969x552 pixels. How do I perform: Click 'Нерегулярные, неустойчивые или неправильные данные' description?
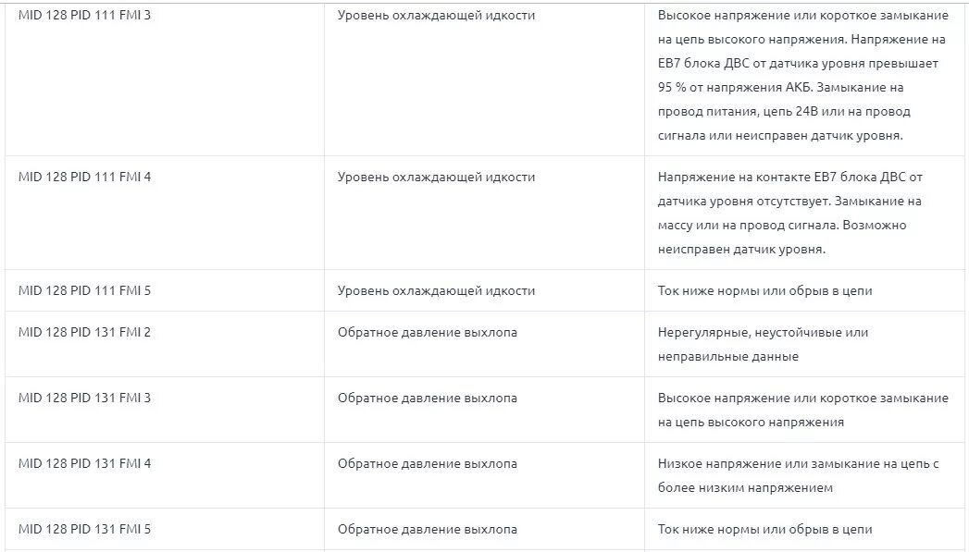(763, 345)
